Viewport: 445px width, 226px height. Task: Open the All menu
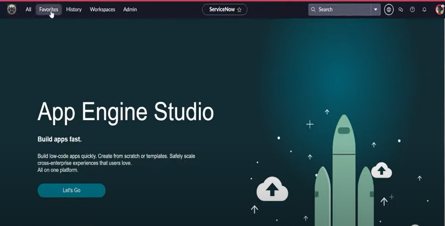[28, 9]
